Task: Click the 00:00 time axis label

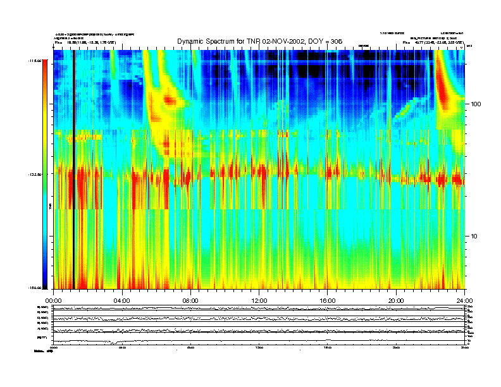Action: [x=53, y=301]
